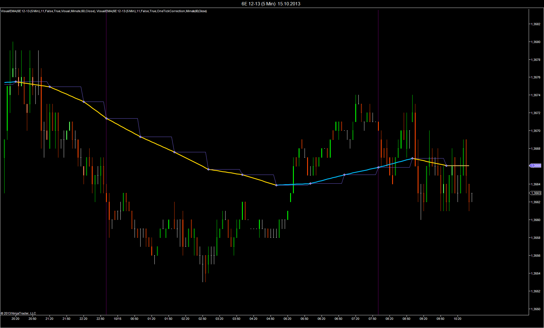Viewport: 544px width, 328px height.
Task: Click the 1,3582 price axis label
Action: click(x=535, y=24)
